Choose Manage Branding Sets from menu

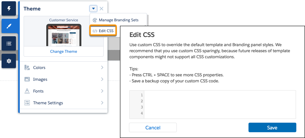click(118, 20)
